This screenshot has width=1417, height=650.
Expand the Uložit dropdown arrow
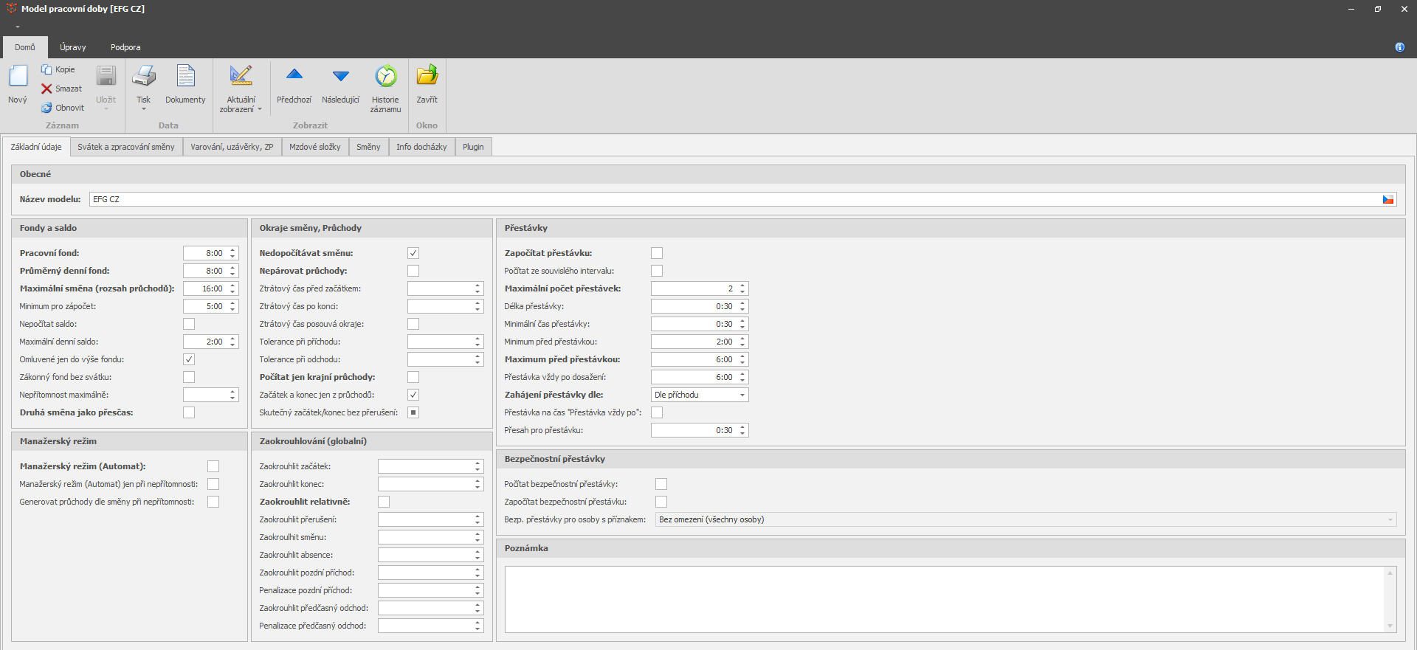[106, 109]
